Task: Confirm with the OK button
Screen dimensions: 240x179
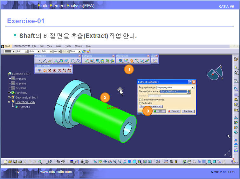Action: coord(159,111)
